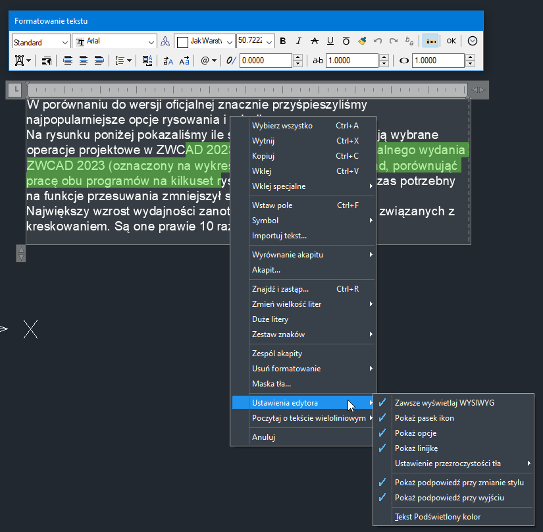Expand the 'Symbol' submenu
The height and width of the screenshot is (532, 543).
[x=303, y=221]
